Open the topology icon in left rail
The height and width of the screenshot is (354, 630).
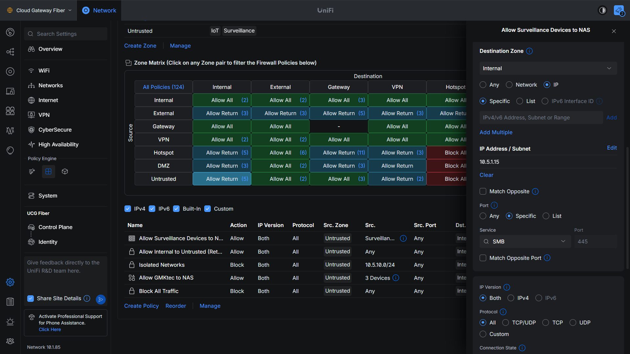(x=10, y=52)
